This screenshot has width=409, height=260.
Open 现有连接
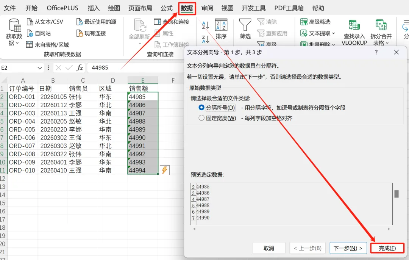[x=91, y=33]
